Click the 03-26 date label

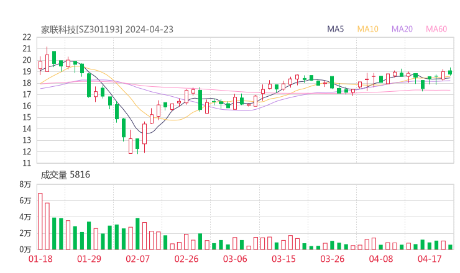coord(332,259)
